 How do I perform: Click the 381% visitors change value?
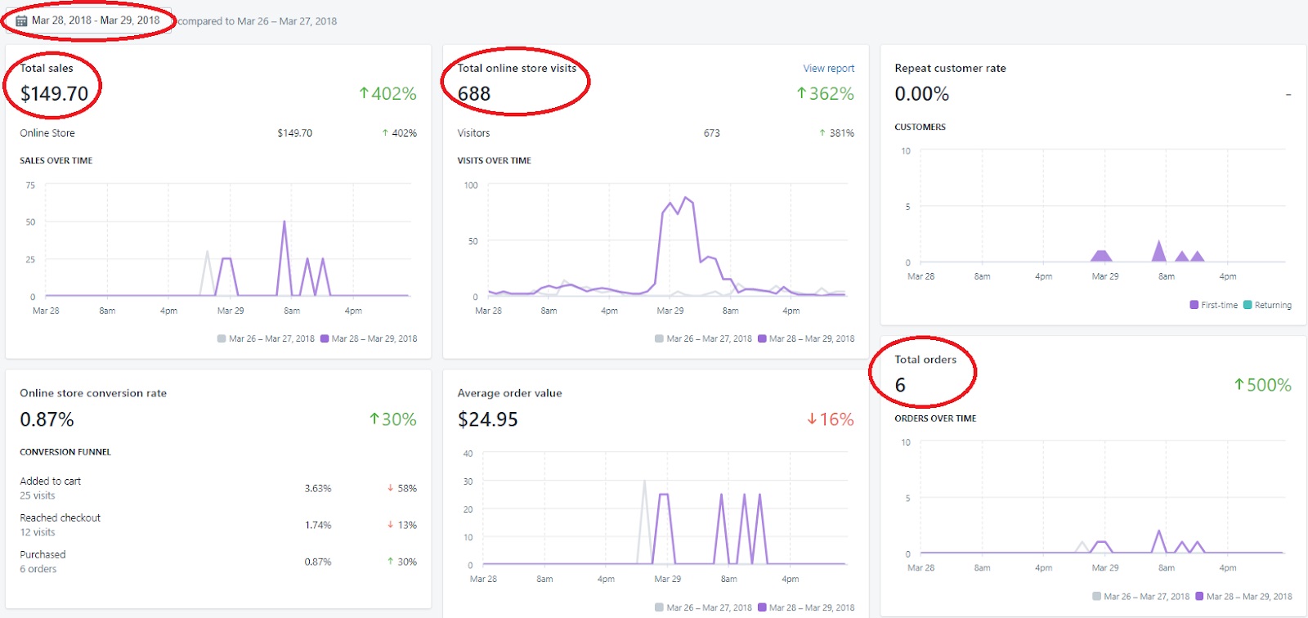coord(836,133)
